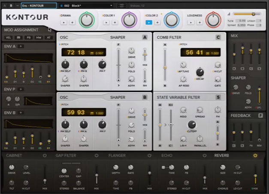Click the ENV P A knob
Screen dimensions: 269x194
(x=9, y=99)
